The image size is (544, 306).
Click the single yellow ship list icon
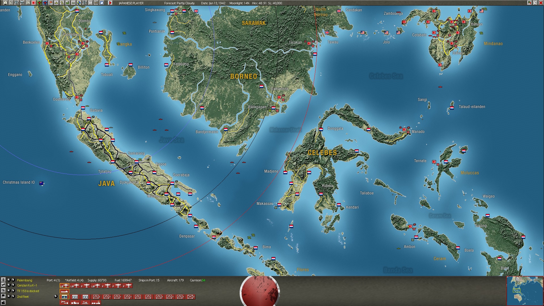pos(56,3)
